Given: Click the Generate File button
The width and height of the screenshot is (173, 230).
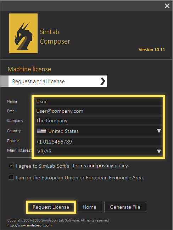Looking at the screenshot, I should (x=125, y=207).
